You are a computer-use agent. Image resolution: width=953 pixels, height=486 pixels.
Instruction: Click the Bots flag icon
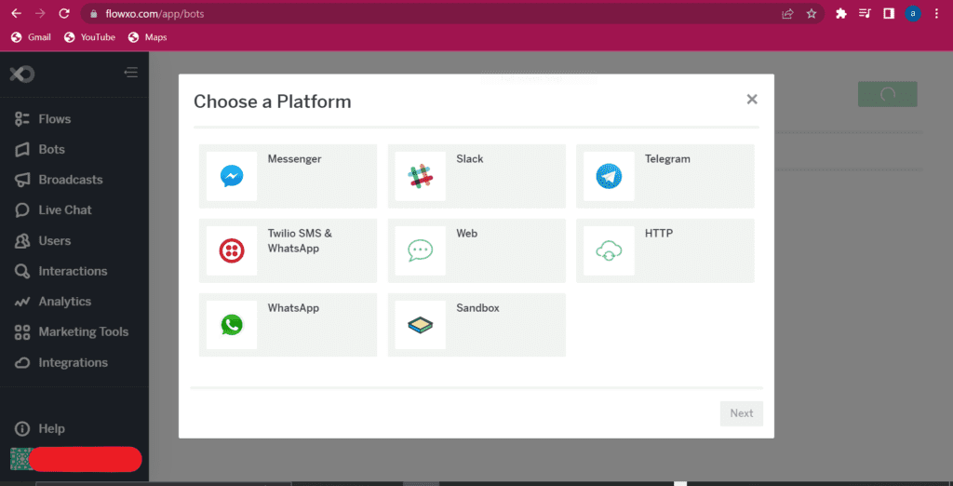(x=22, y=150)
